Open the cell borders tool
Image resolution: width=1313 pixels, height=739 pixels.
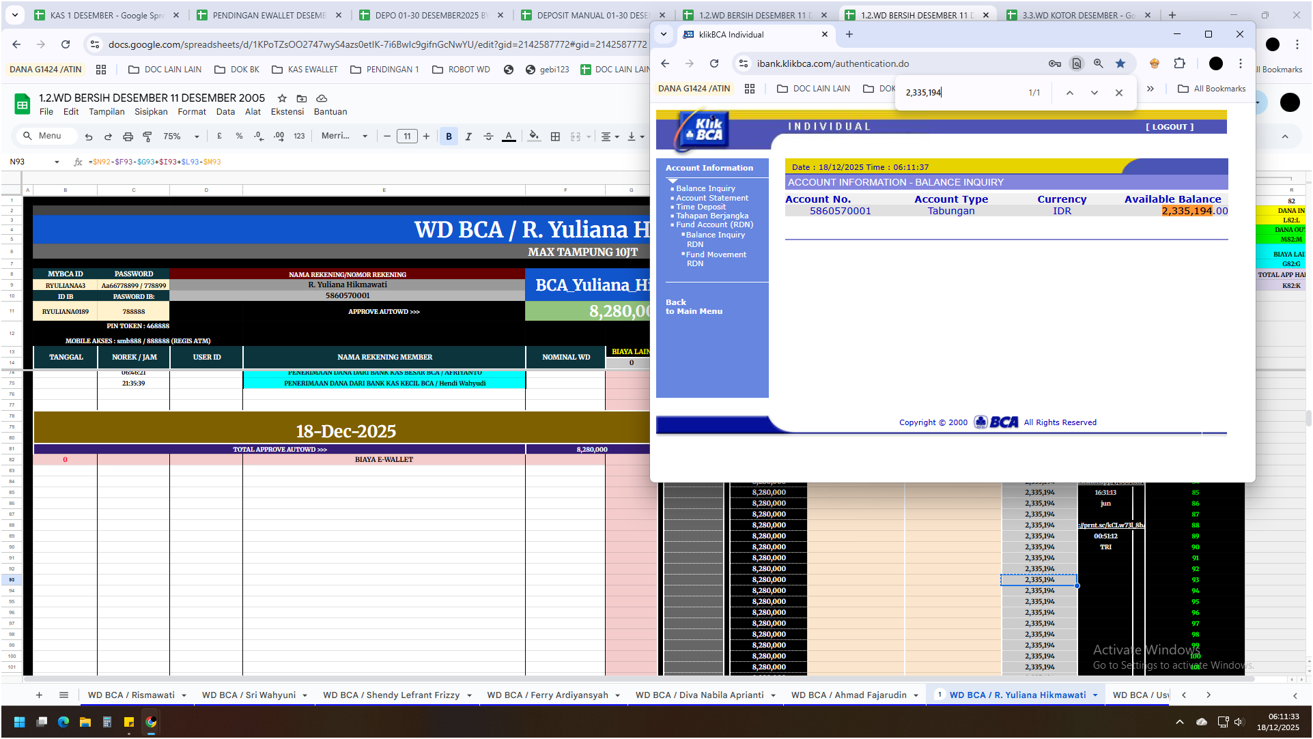555,136
